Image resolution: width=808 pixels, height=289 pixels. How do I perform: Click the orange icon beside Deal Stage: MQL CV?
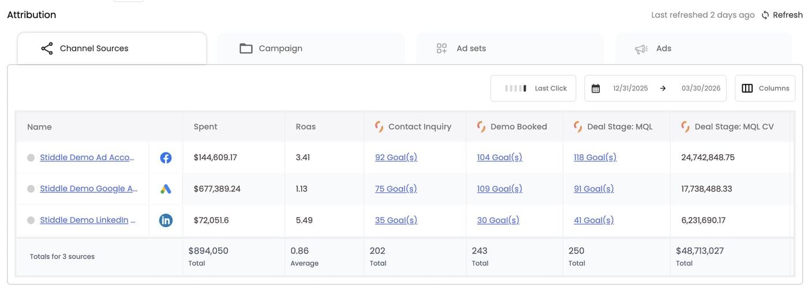686,127
